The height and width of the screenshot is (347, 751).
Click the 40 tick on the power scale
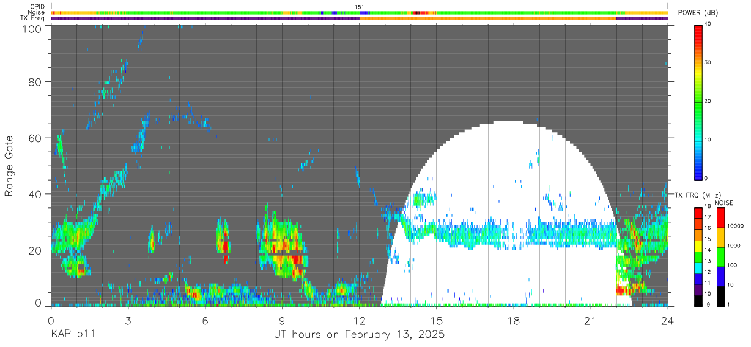[709, 24]
